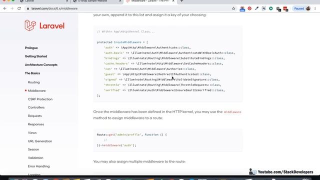Navigate to the Responses docs page
The image size is (320, 180).
pyautogui.click(x=36, y=124)
